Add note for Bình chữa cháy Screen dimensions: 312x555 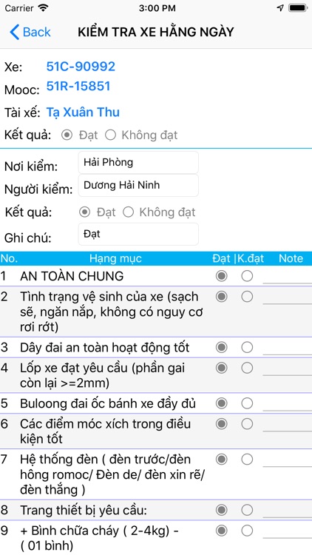[288, 531]
